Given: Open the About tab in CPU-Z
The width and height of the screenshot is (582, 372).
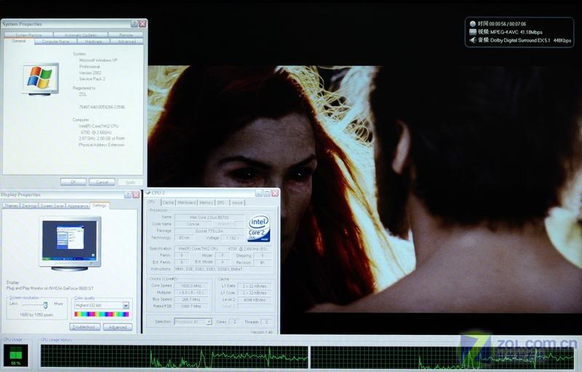Looking at the screenshot, I should pos(237,202).
